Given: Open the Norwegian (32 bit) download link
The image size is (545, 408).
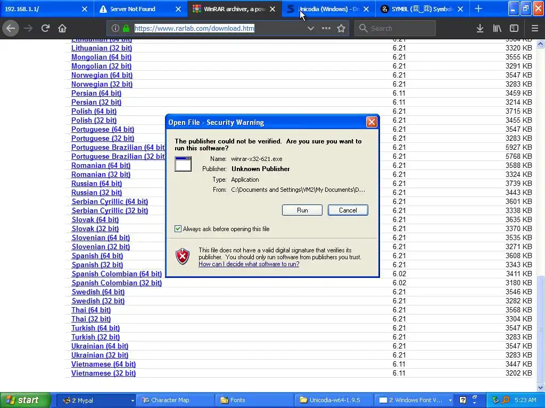Looking at the screenshot, I should point(102,84).
